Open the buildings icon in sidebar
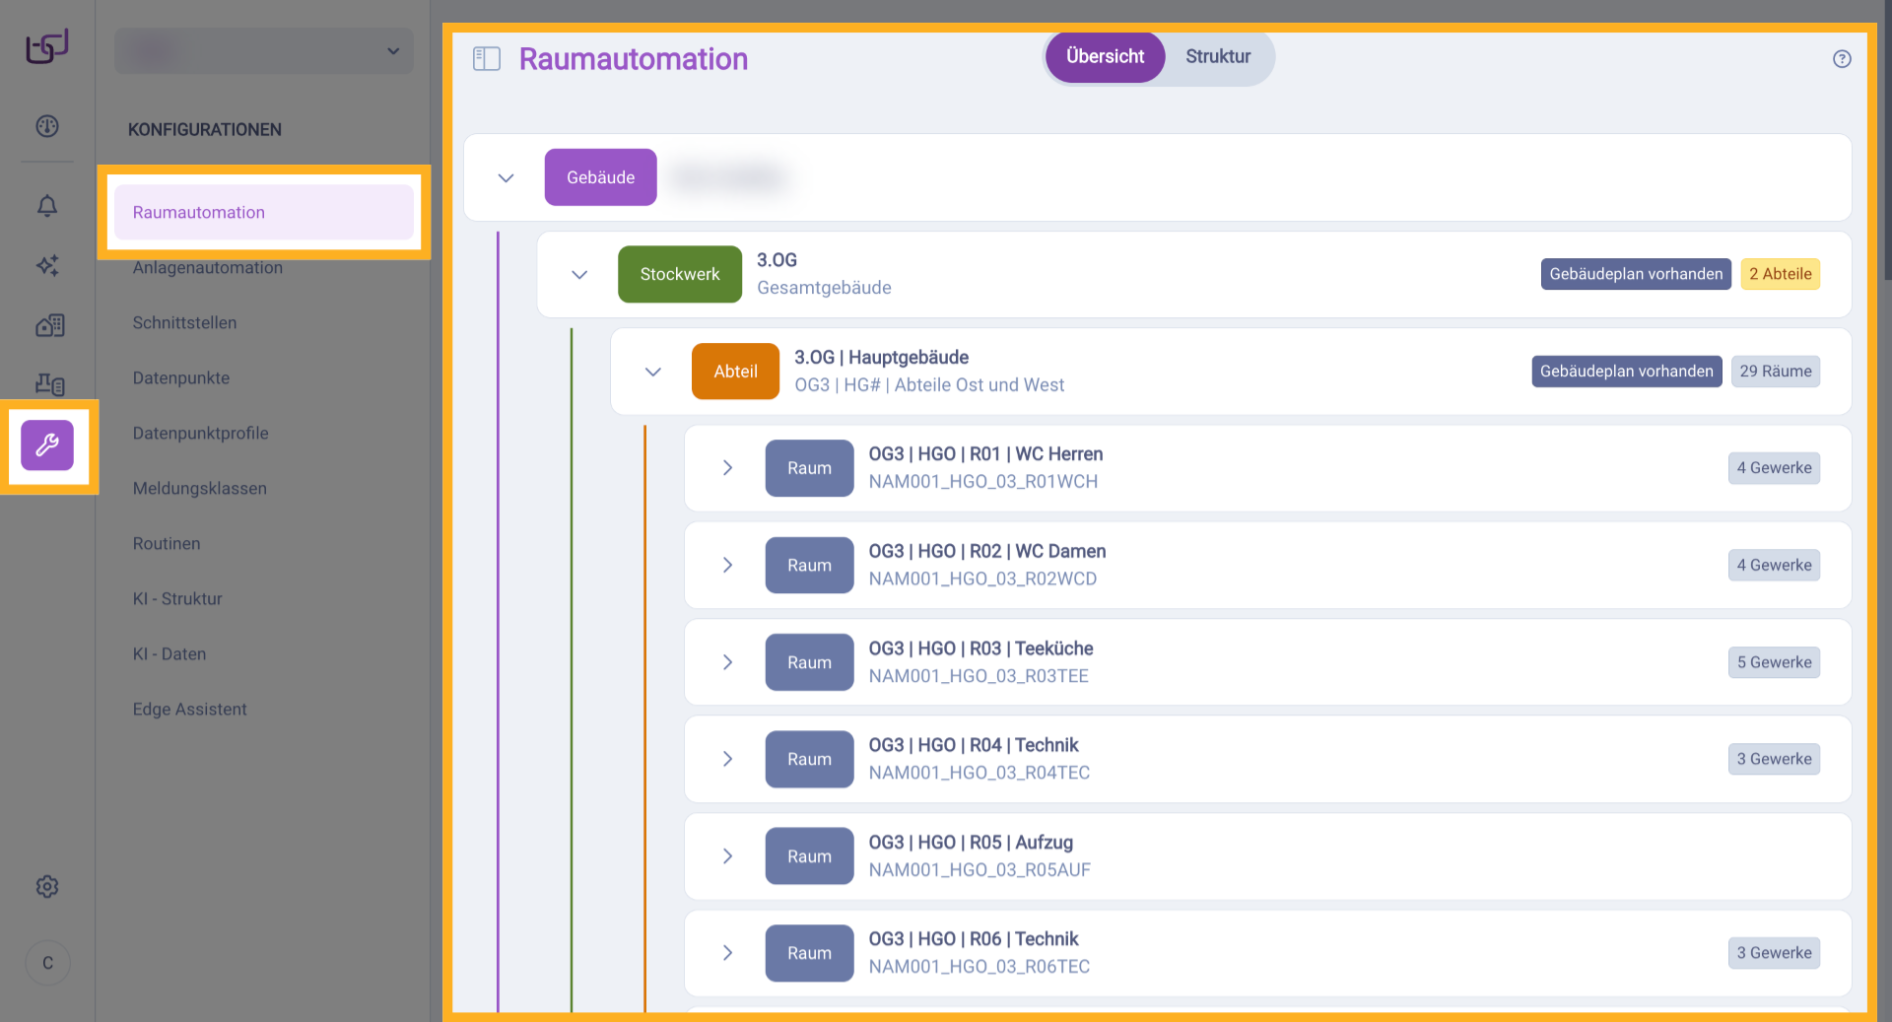The height and width of the screenshot is (1022, 1892). 49,325
